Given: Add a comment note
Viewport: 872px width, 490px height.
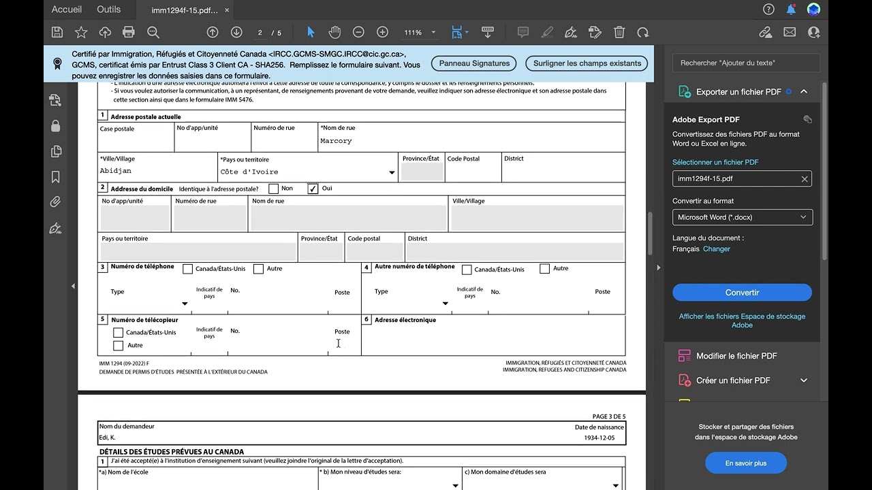Looking at the screenshot, I should (x=523, y=32).
